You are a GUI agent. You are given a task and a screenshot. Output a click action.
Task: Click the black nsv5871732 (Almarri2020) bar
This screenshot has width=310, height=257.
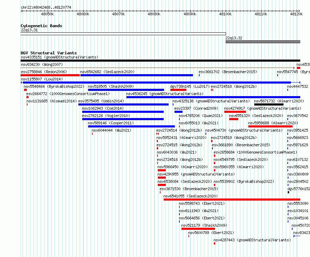click(x=269, y=104)
